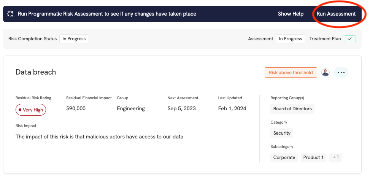The image size is (370, 178).
Task: Expand the +1 additional subcategories tag
Action: pyautogui.click(x=335, y=157)
